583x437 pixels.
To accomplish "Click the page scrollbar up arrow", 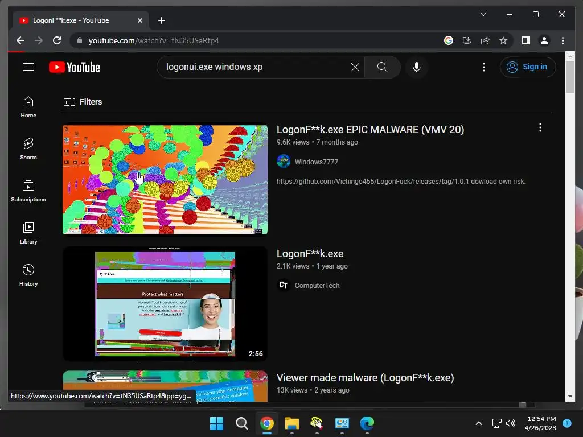I will (x=570, y=56).
